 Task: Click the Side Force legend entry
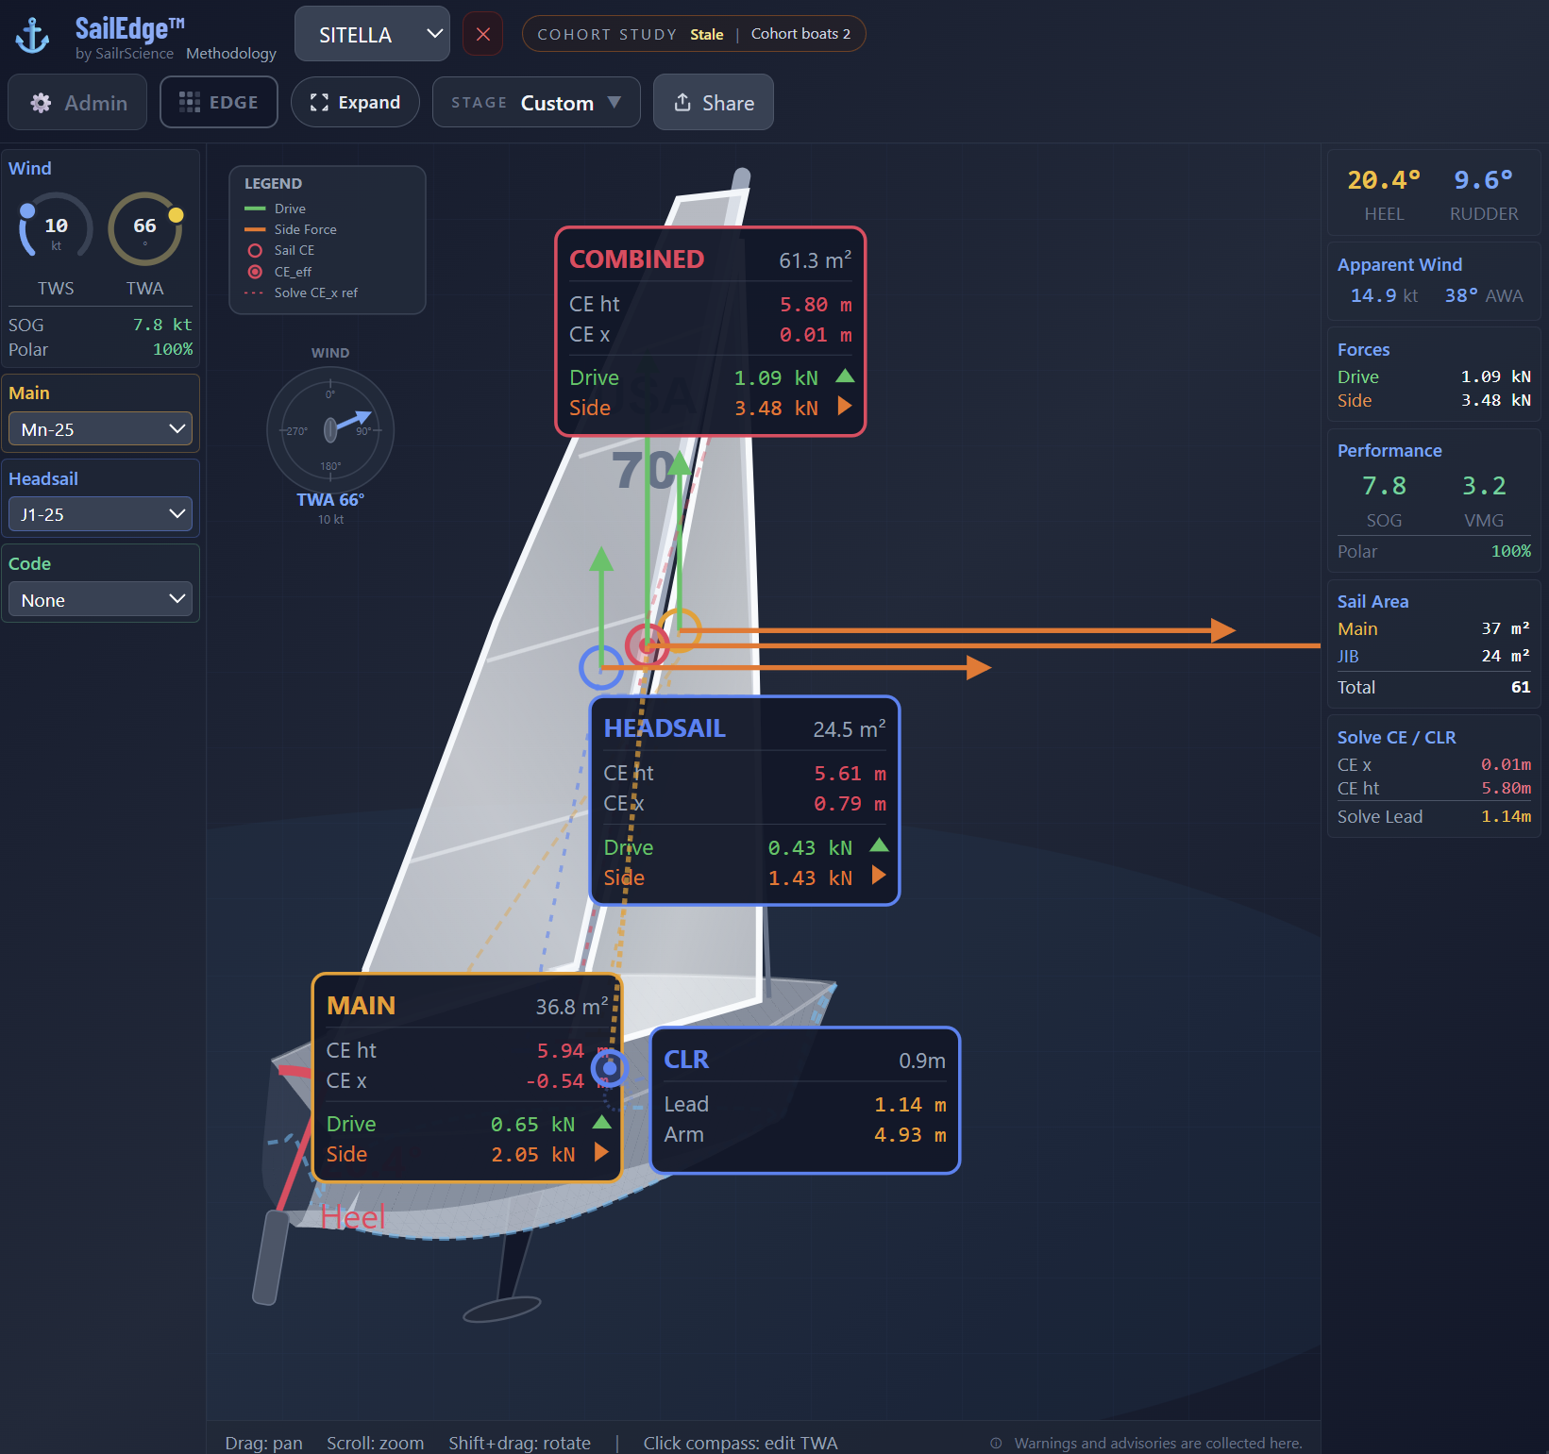coord(290,229)
